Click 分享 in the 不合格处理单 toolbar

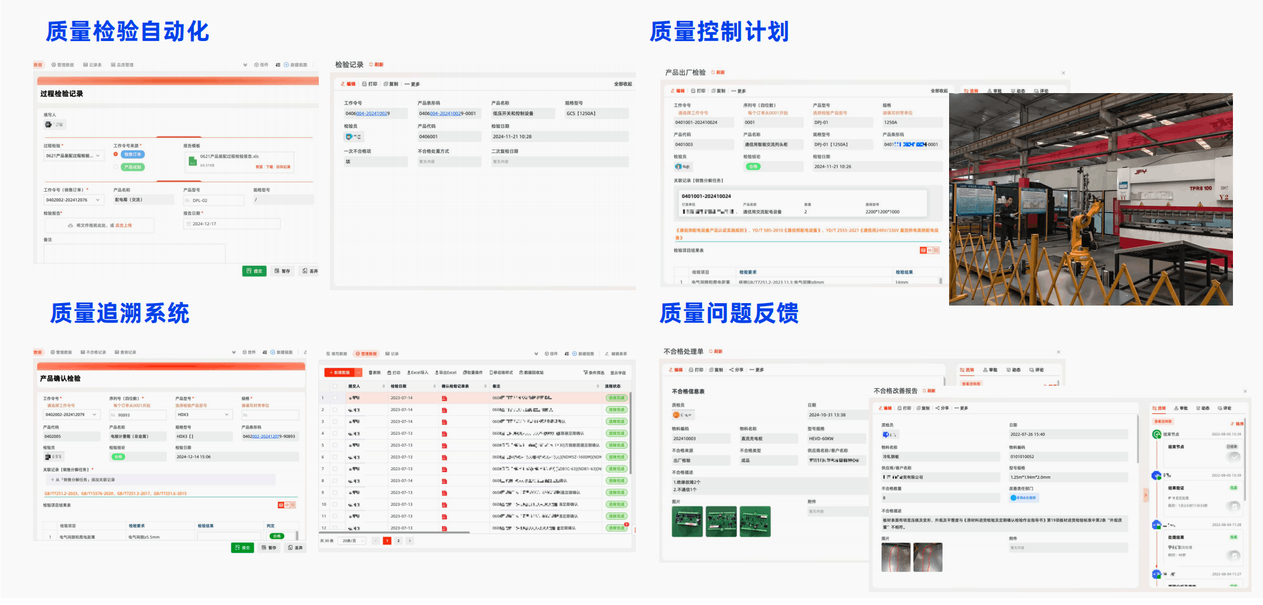(736, 370)
